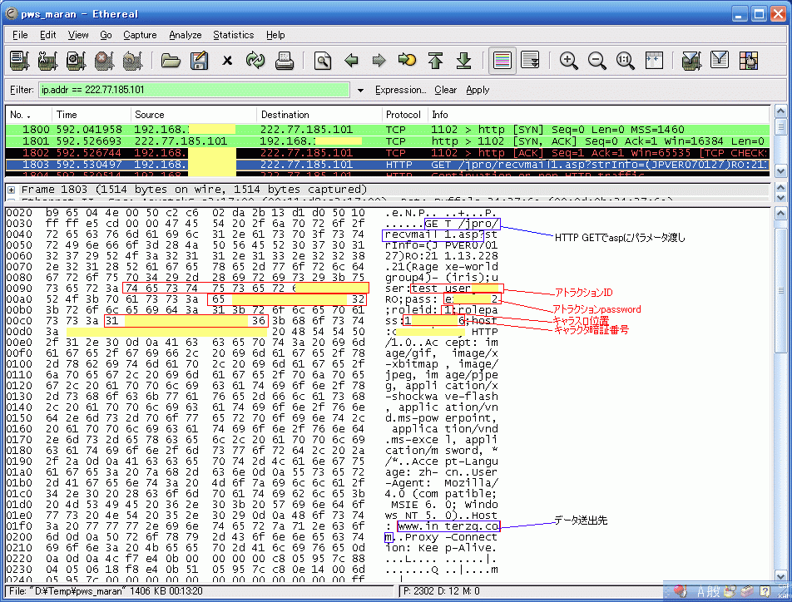Screen dimensions: 792x602
Task: Save the capture file icon
Action: click(199, 61)
